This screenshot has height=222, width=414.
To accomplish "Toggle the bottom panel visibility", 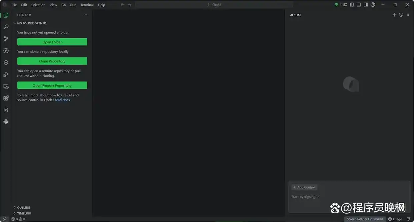I will 359,5.
